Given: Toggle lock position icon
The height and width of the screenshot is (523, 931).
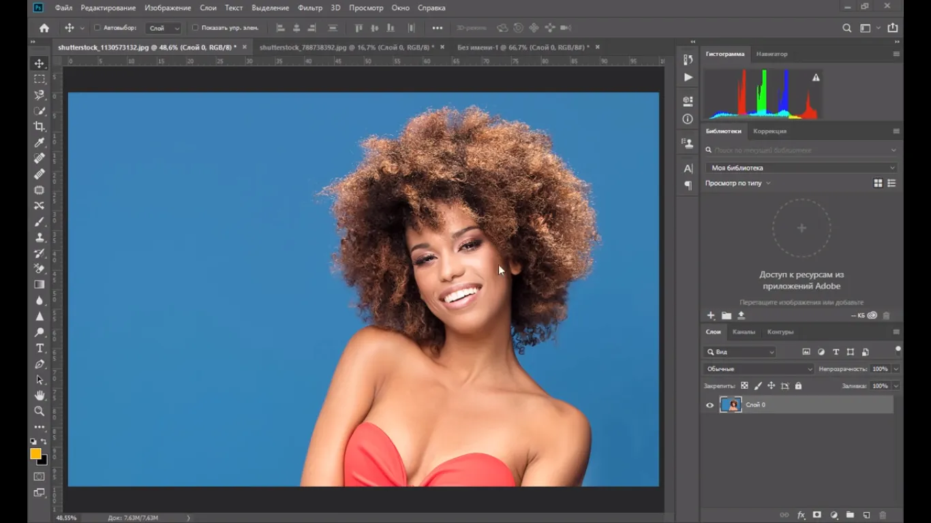Looking at the screenshot, I should pyautogui.click(x=771, y=385).
